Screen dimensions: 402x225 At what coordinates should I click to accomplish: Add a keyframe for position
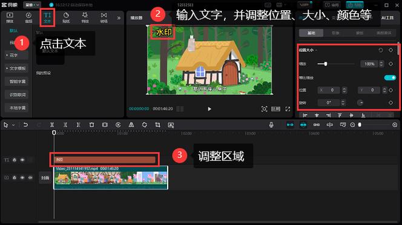(x=390, y=90)
